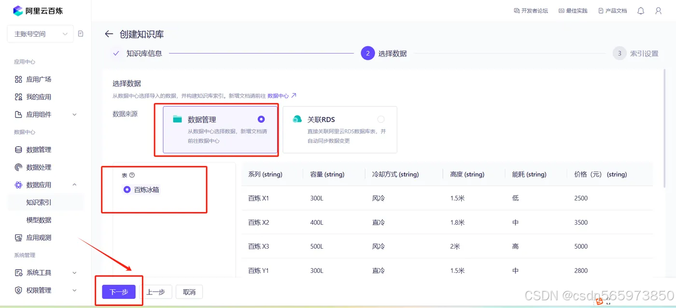Open the 产品文档 link

click(612, 11)
